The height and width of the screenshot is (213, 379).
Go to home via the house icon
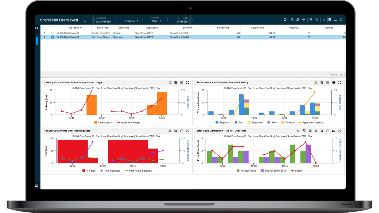point(37,185)
